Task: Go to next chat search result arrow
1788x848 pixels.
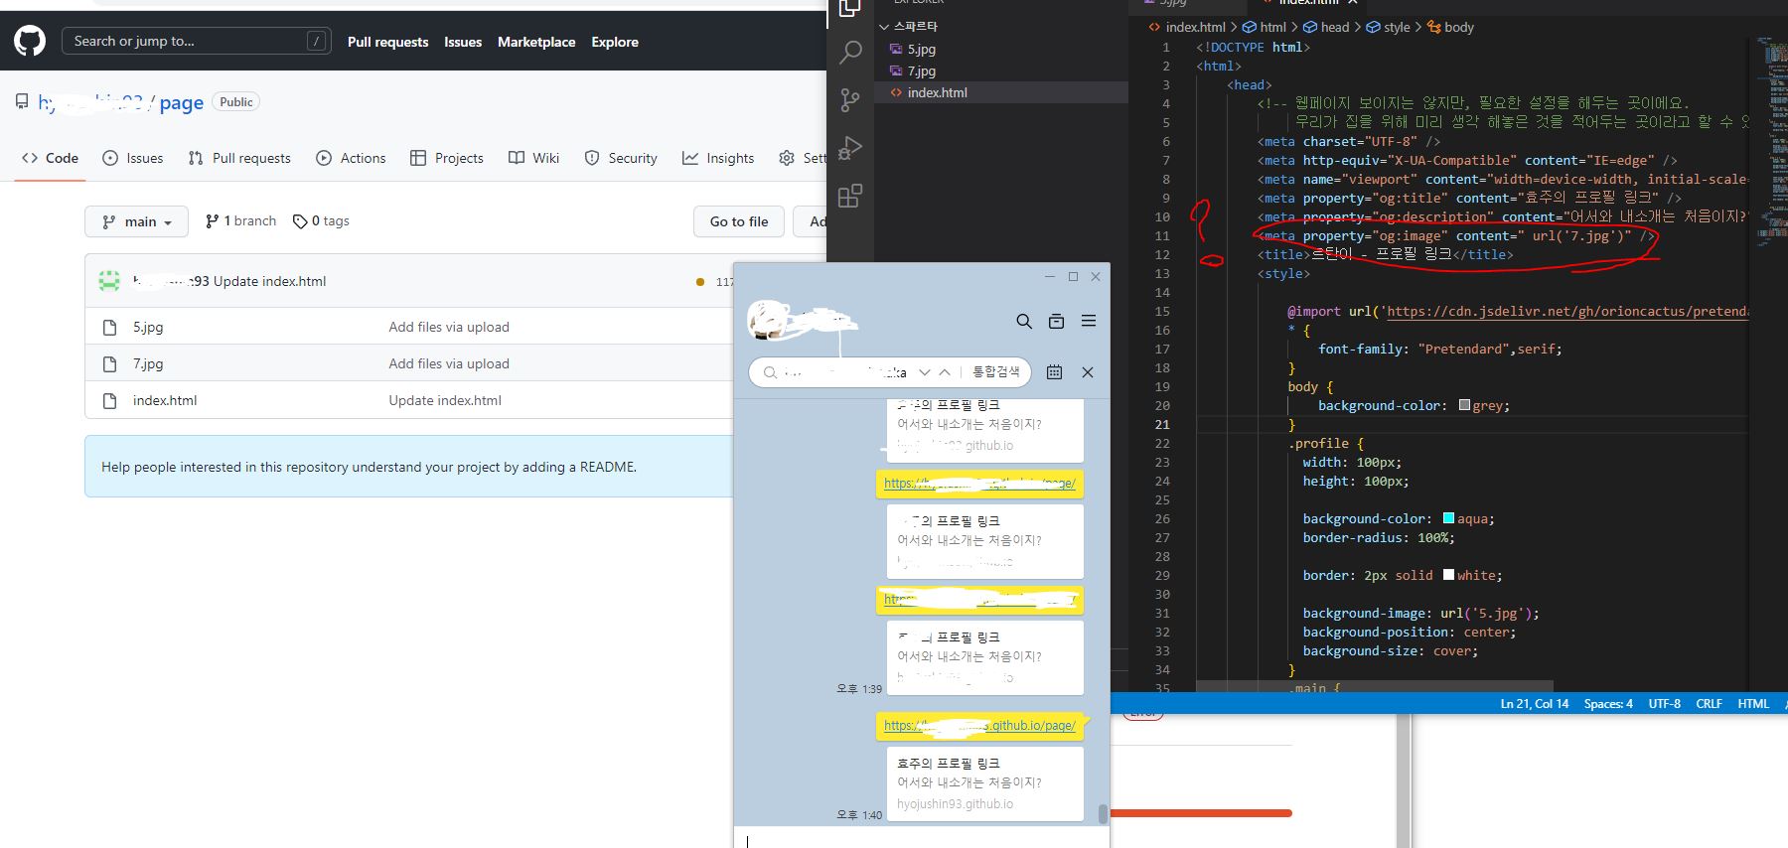Action: 925,372
